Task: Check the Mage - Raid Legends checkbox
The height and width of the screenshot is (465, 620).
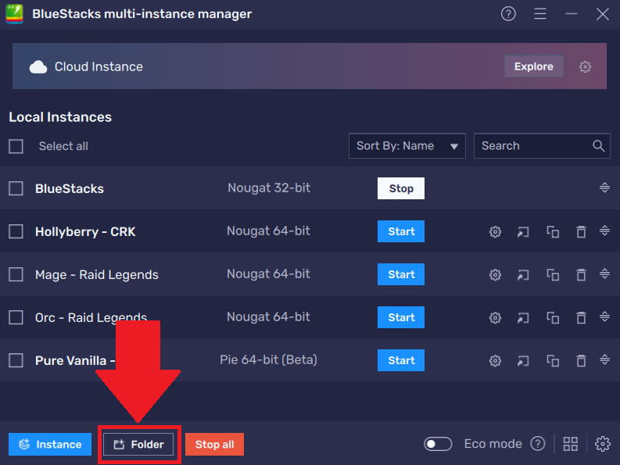Action: click(16, 274)
